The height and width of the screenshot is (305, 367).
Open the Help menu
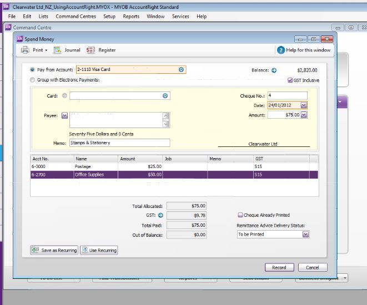coord(202,17)
